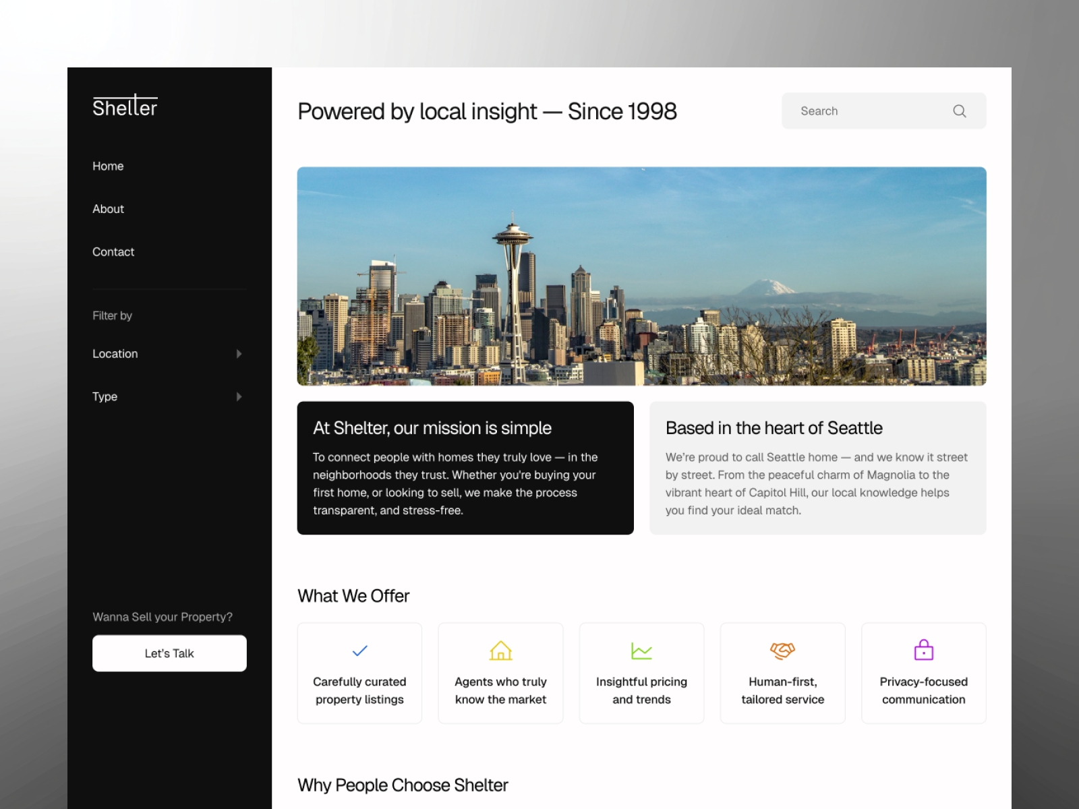Viewport: 1079px width, 809px height.
Task: Expand the Location filter arrow
Action: [x=239, y=354]
